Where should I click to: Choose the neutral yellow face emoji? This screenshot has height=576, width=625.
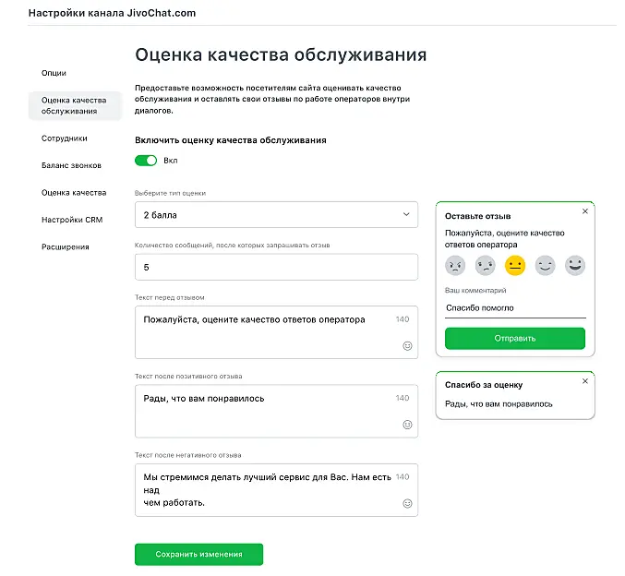click(x=515, y=266)
